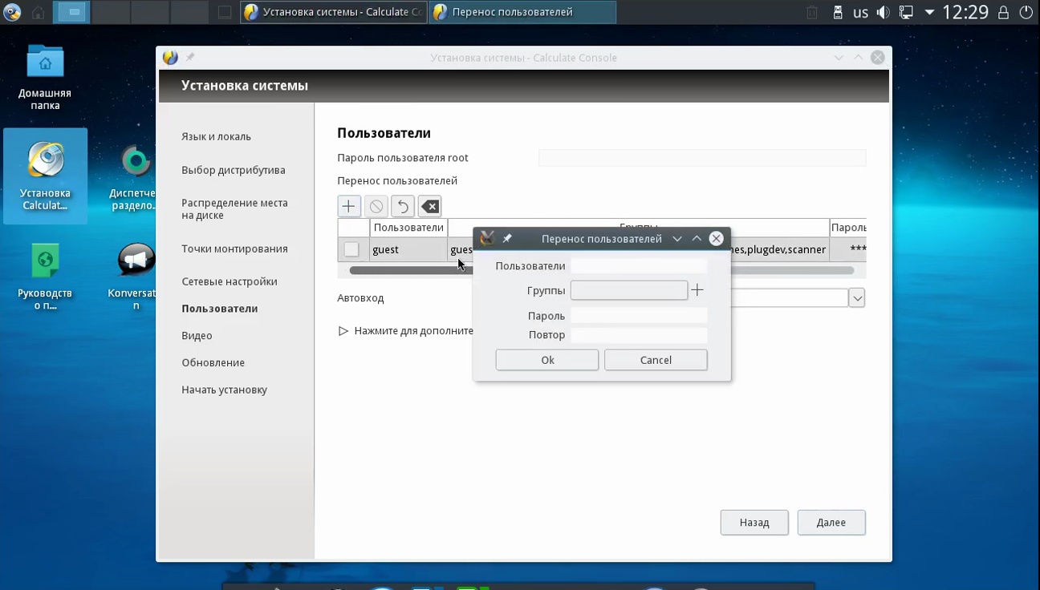Go to Начать установку step

225,390
